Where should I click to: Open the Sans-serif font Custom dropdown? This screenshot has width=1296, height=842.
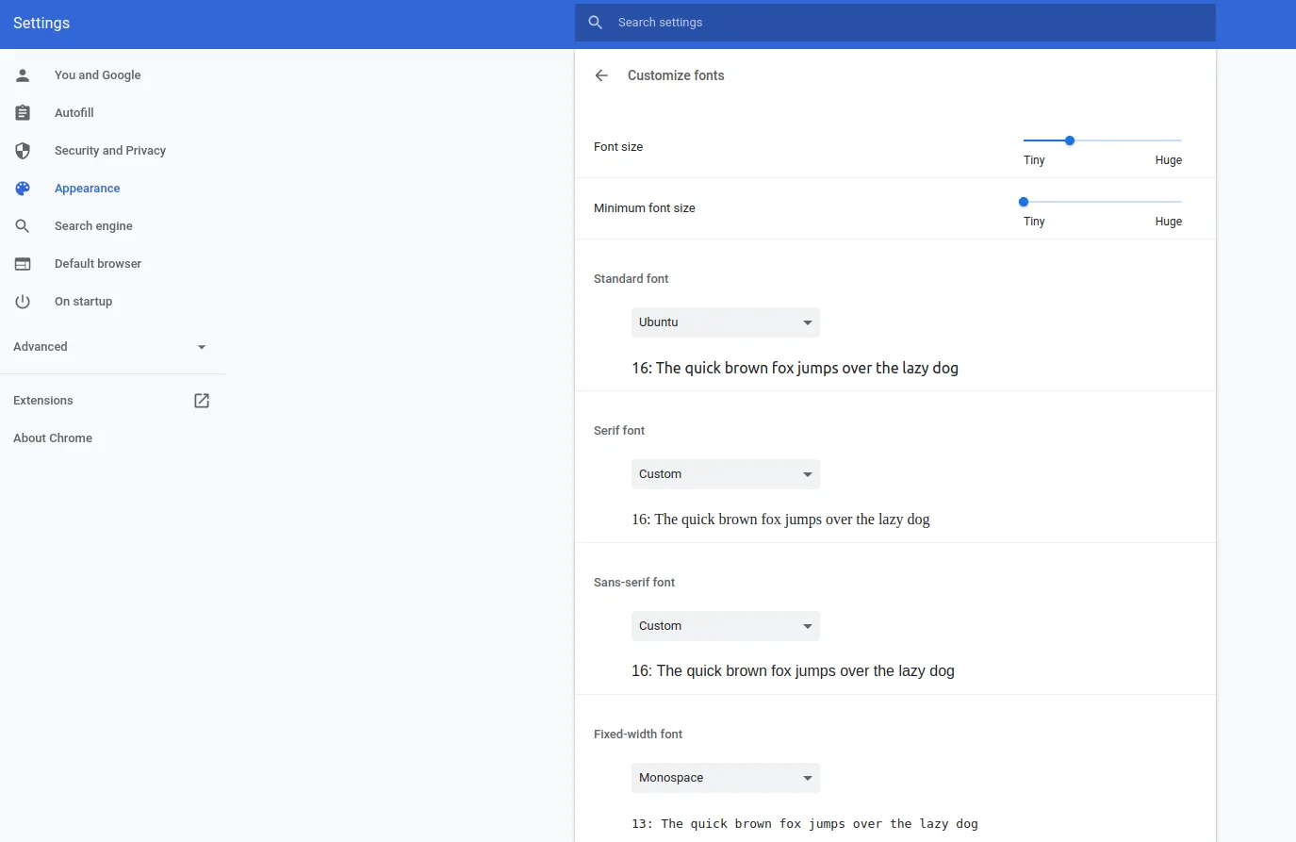pos(726,626)
